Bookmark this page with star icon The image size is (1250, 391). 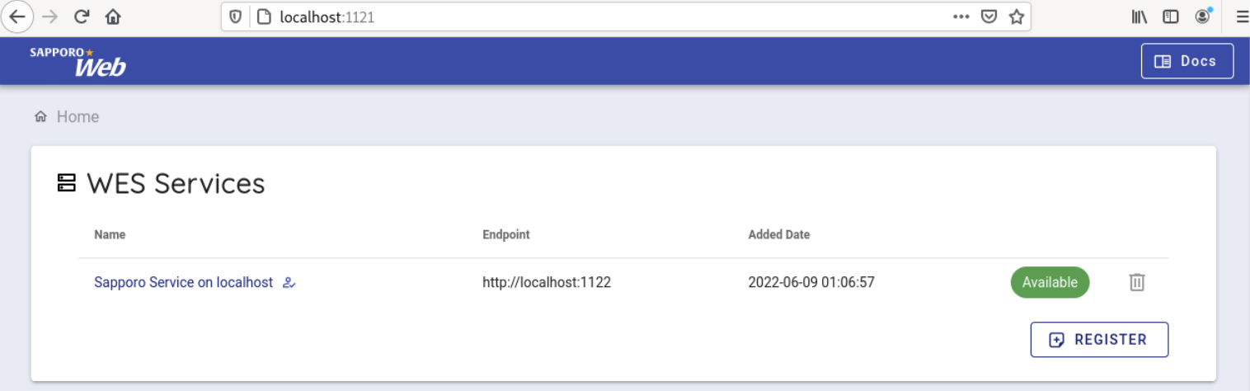(x=1017, y=16)
